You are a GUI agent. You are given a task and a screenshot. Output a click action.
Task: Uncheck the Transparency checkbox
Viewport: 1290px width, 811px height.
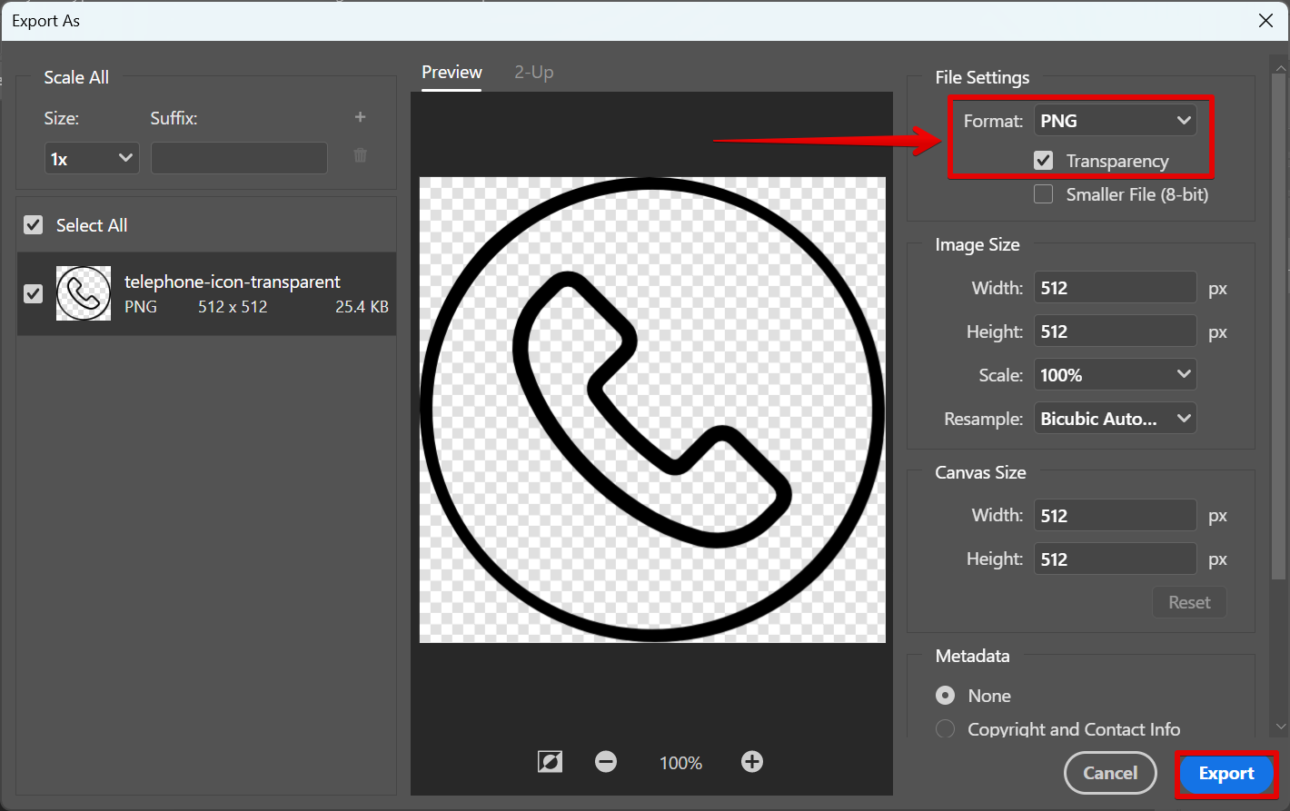pos(1044,161)
